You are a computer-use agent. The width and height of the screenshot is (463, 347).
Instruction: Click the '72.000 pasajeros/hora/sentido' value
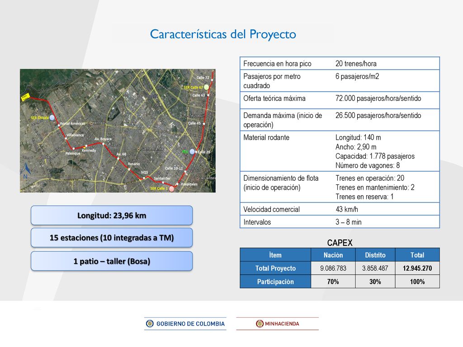tap(378, 98)
